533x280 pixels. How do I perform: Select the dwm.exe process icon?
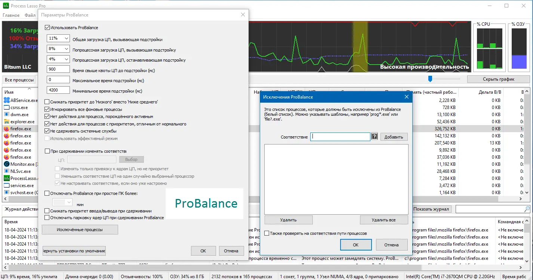(6, 115)
